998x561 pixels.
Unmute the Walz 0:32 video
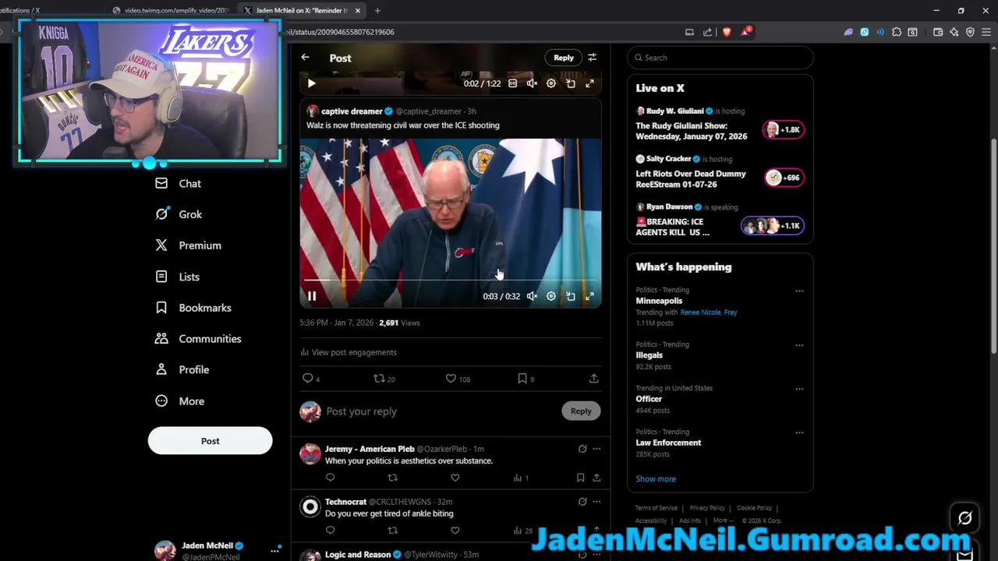532,296
